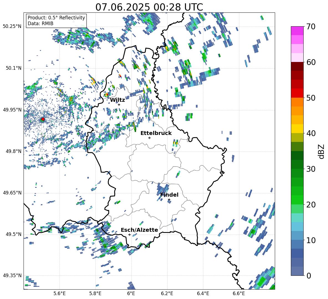Click the 50.1°N latitude label
This screenshot has width=328, height=299.
click(13, 68)
